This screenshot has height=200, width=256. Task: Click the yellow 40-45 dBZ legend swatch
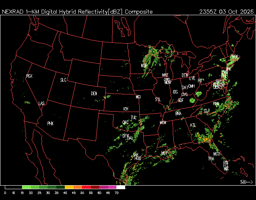point(69,187)
